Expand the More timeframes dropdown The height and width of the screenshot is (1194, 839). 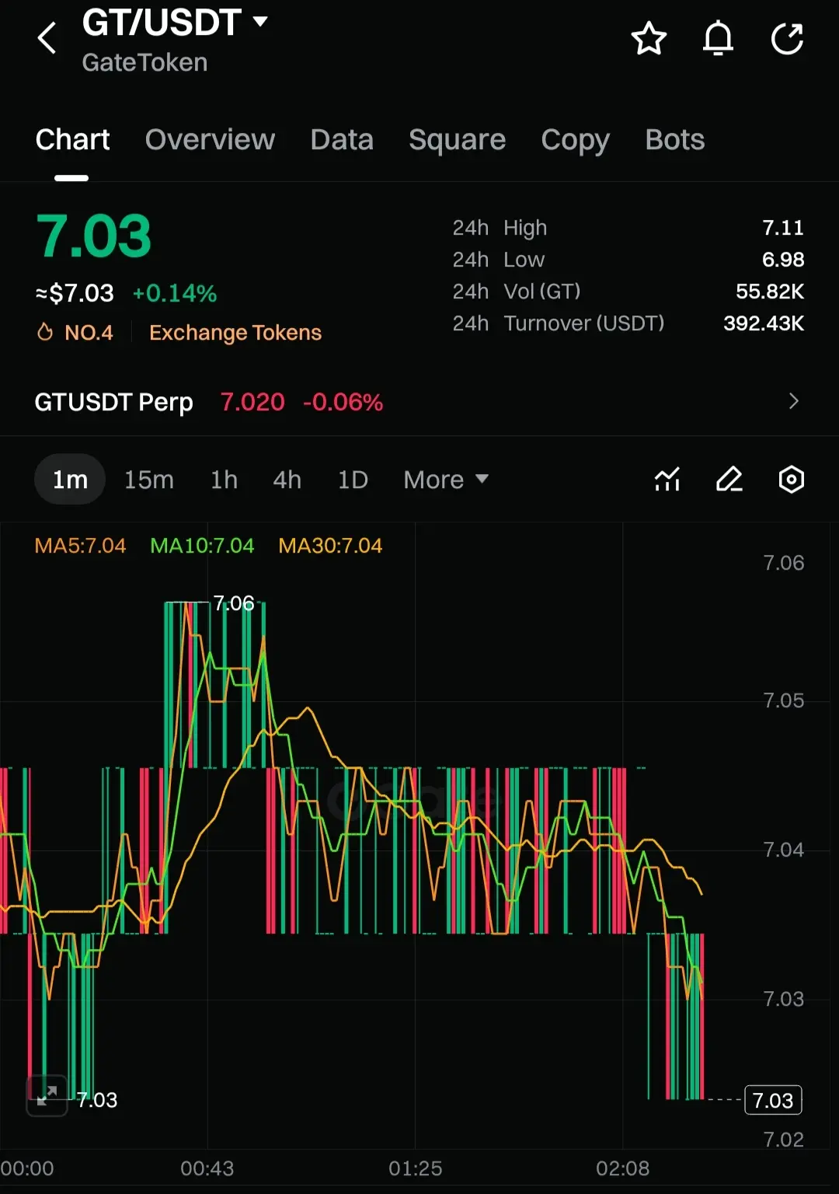pos(446,480)
